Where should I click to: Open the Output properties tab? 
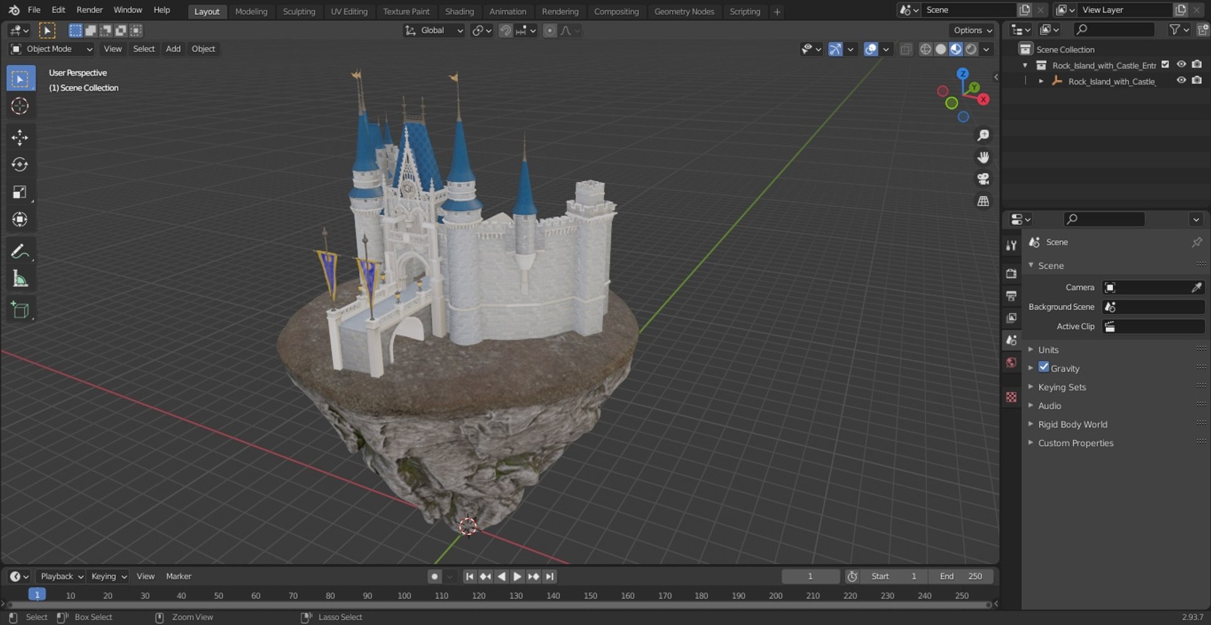point(1011,296)
